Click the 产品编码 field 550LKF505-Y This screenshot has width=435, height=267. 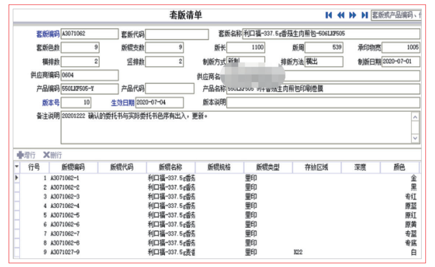[89, 89]
